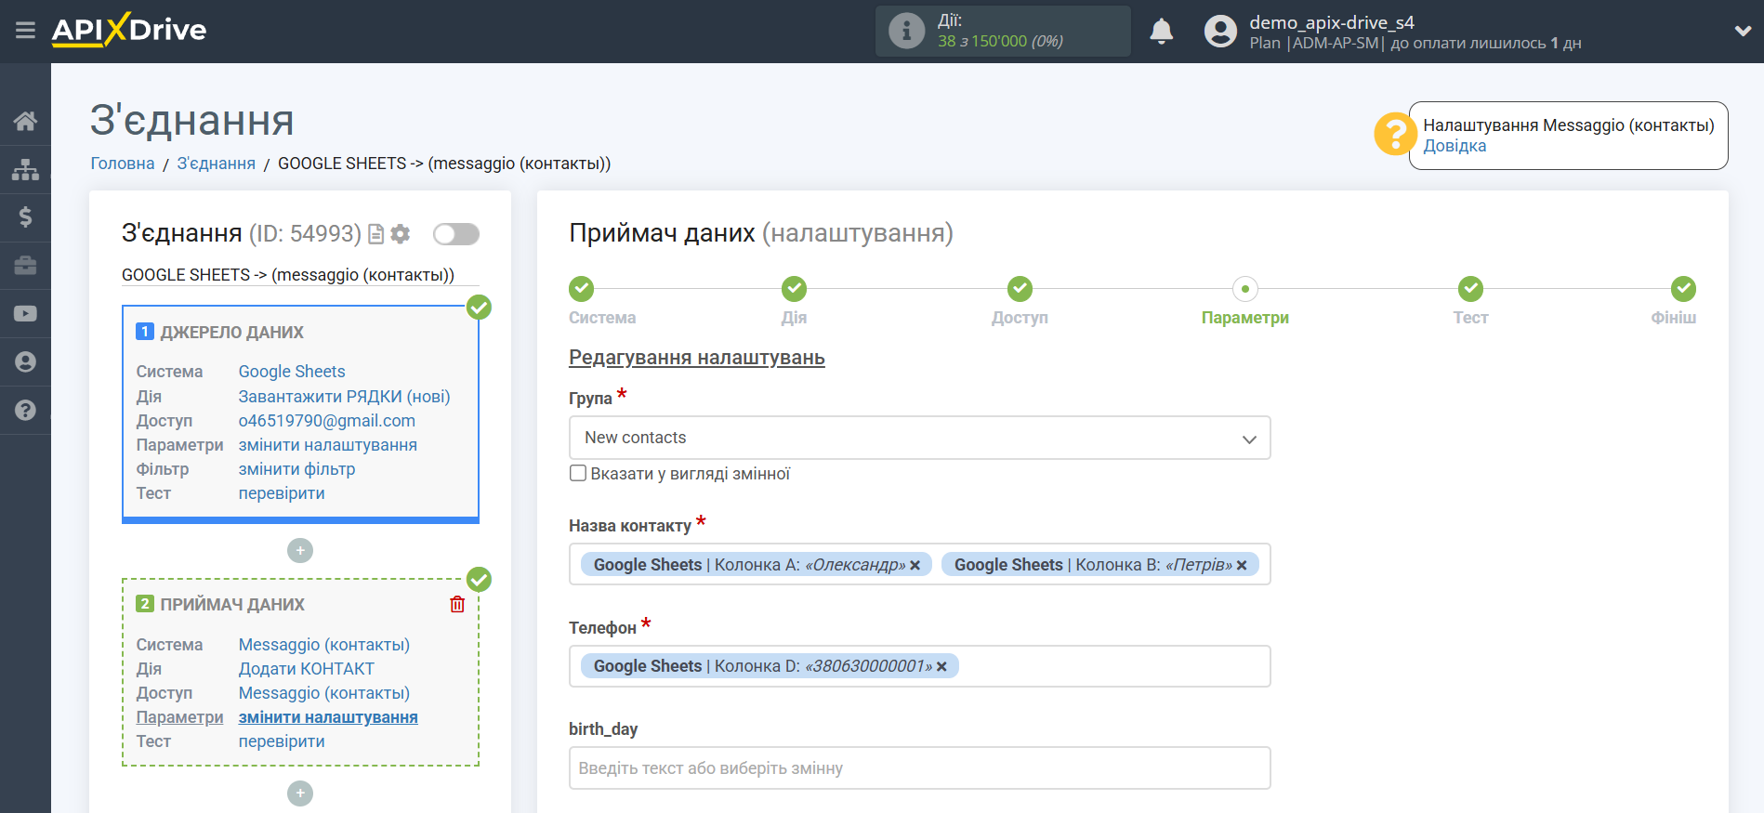The height and width of the screenshot is (813, 1764).
Task: Open profile icon in sidebar
Action: pyautogui.click(x=25, y=361)
